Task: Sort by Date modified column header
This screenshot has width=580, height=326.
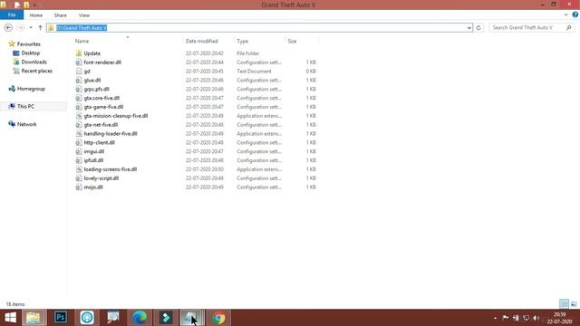Action: [201, 41]
